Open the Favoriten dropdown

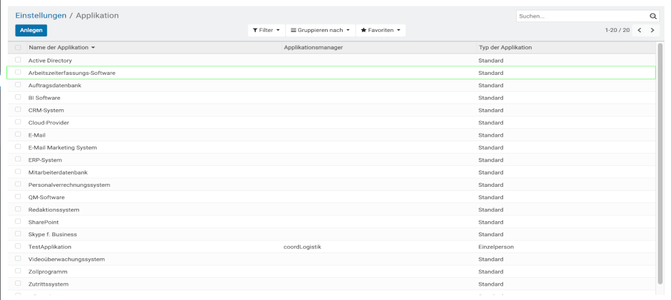coord(380,31)
